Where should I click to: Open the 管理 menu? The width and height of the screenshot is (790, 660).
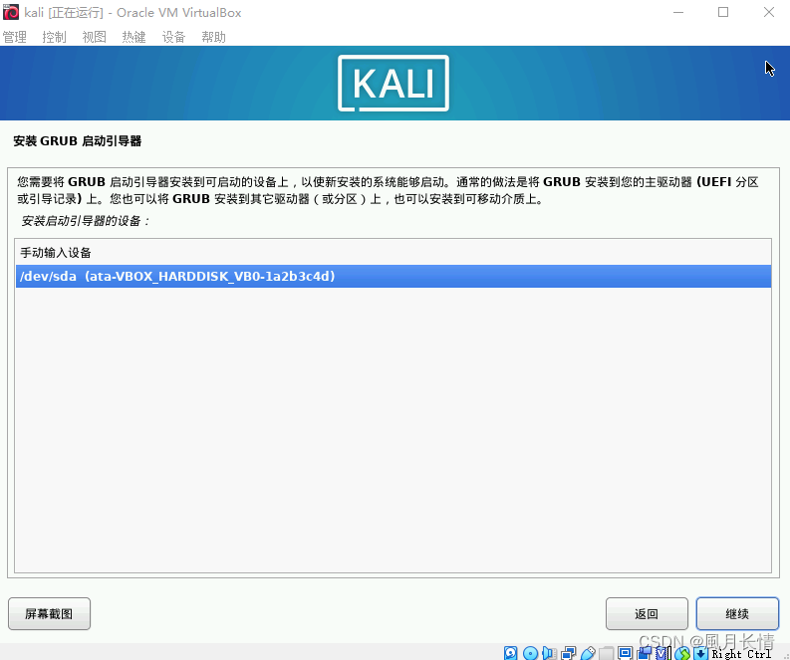15,37
